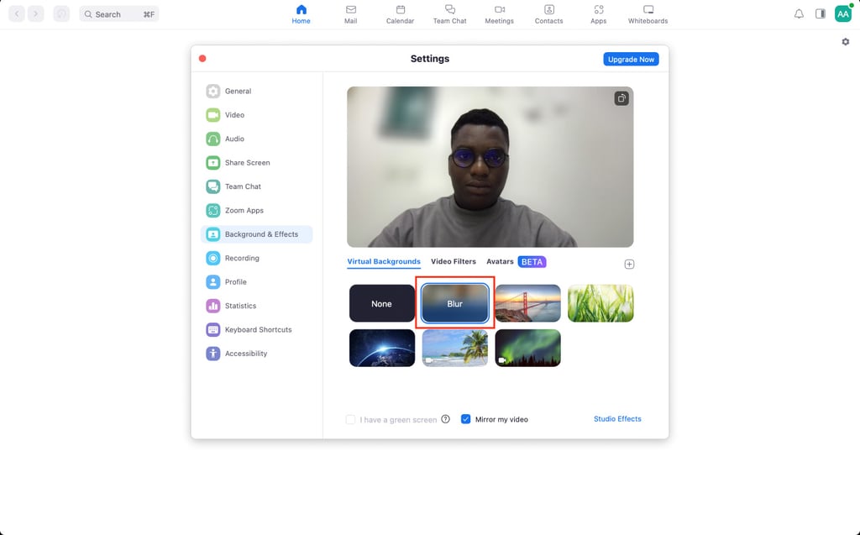Add a virtual background with plus icon
This screenshot has height=535, width=860.
tap(629, 265)
